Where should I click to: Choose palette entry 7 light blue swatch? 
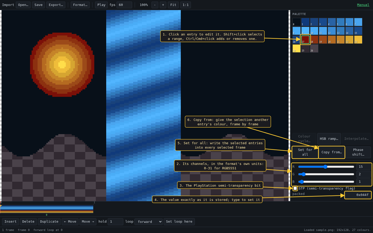click(x=358, y=22)
